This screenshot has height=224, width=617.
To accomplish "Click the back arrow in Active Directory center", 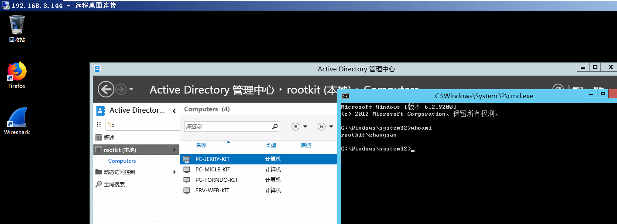I will 106,89.
